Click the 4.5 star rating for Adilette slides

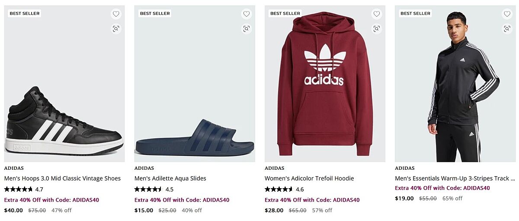click(154, 189)
